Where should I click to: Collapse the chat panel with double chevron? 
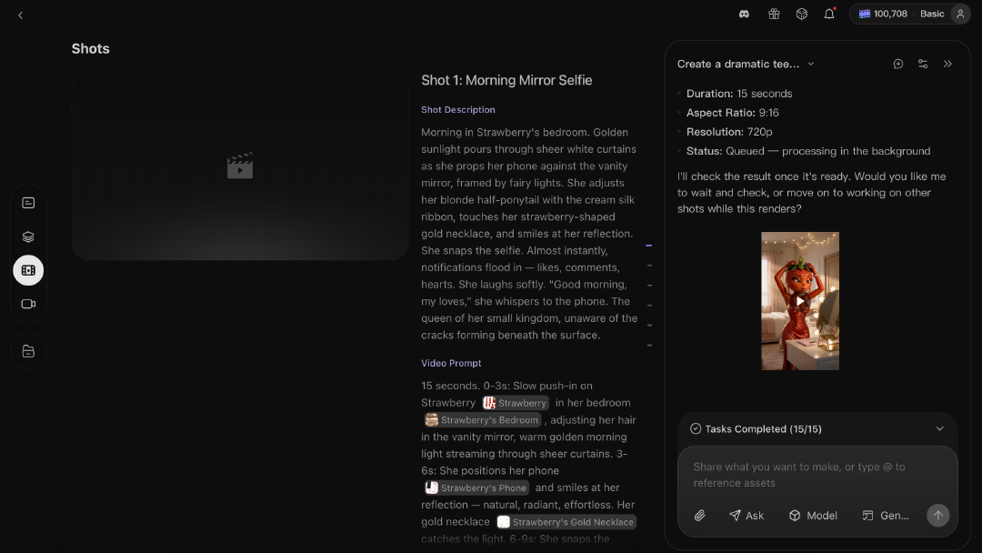pos(947,64)
